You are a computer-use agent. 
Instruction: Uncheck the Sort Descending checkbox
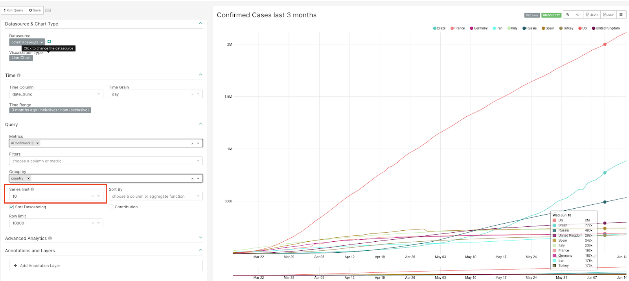click(11, 207)
